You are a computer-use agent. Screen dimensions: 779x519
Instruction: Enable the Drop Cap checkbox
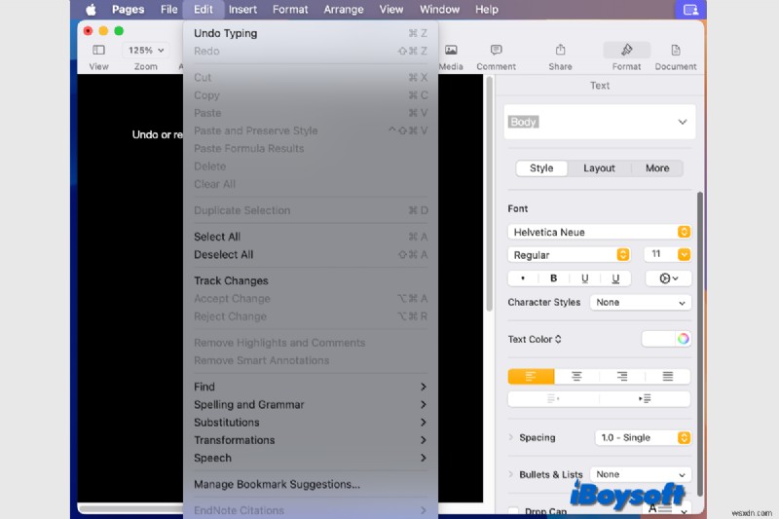(x=514, y=511)
